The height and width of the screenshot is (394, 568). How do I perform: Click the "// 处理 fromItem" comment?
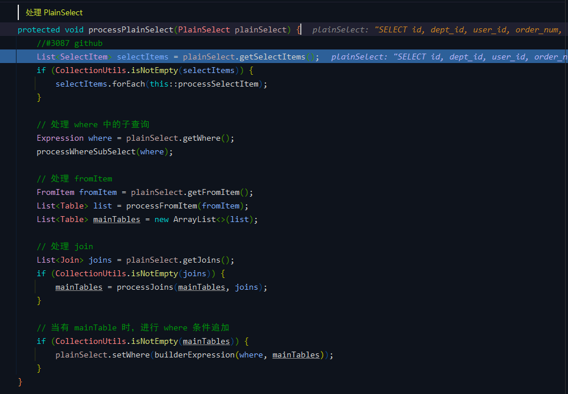click(74, 178)
